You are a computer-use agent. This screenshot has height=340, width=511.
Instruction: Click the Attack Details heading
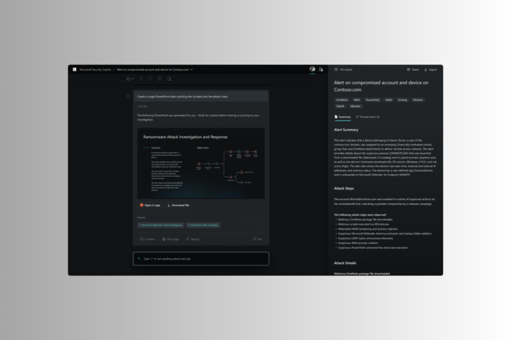tap(345, 263)
